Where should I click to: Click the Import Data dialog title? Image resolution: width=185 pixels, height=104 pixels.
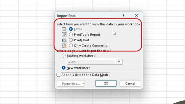[x=66, y=16]
